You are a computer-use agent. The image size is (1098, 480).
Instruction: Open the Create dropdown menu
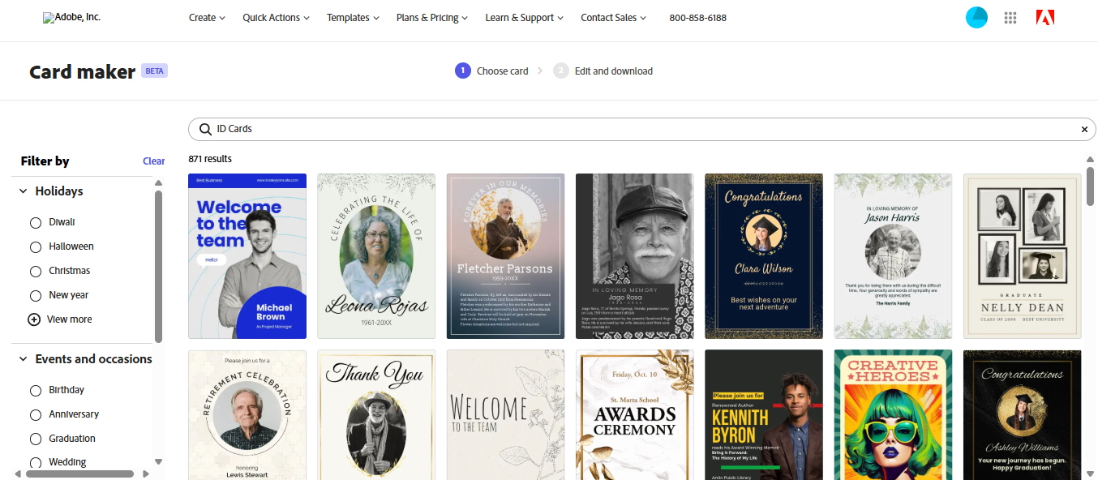[207, 18]
